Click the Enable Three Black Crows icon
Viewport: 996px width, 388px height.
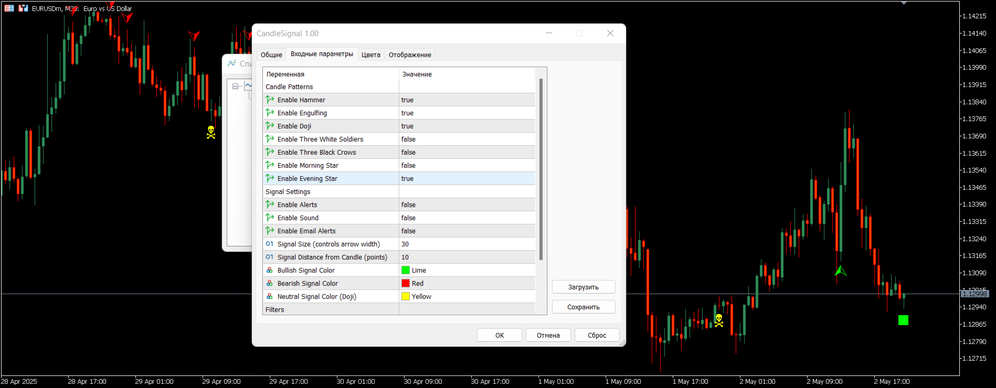pos(270,152)
